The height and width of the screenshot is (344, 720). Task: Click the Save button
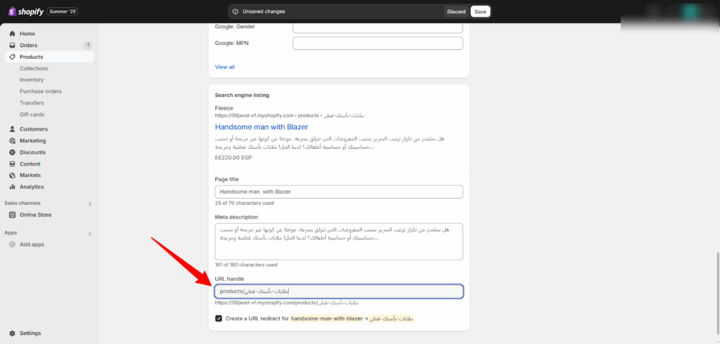pyautogui.click(x=480, y=11)
